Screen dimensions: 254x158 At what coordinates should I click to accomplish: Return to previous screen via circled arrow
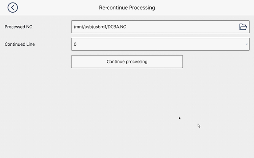pos(13,8)
